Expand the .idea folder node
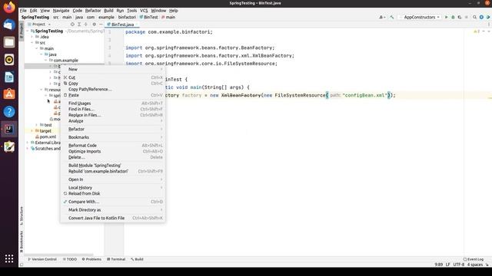This screenshot has height=276, width=492. 32,37
